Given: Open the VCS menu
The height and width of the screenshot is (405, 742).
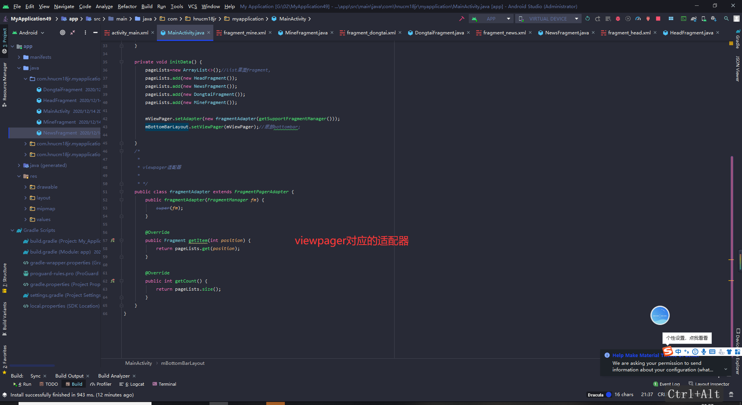Looking at the screenshot, I should point(192,6).
